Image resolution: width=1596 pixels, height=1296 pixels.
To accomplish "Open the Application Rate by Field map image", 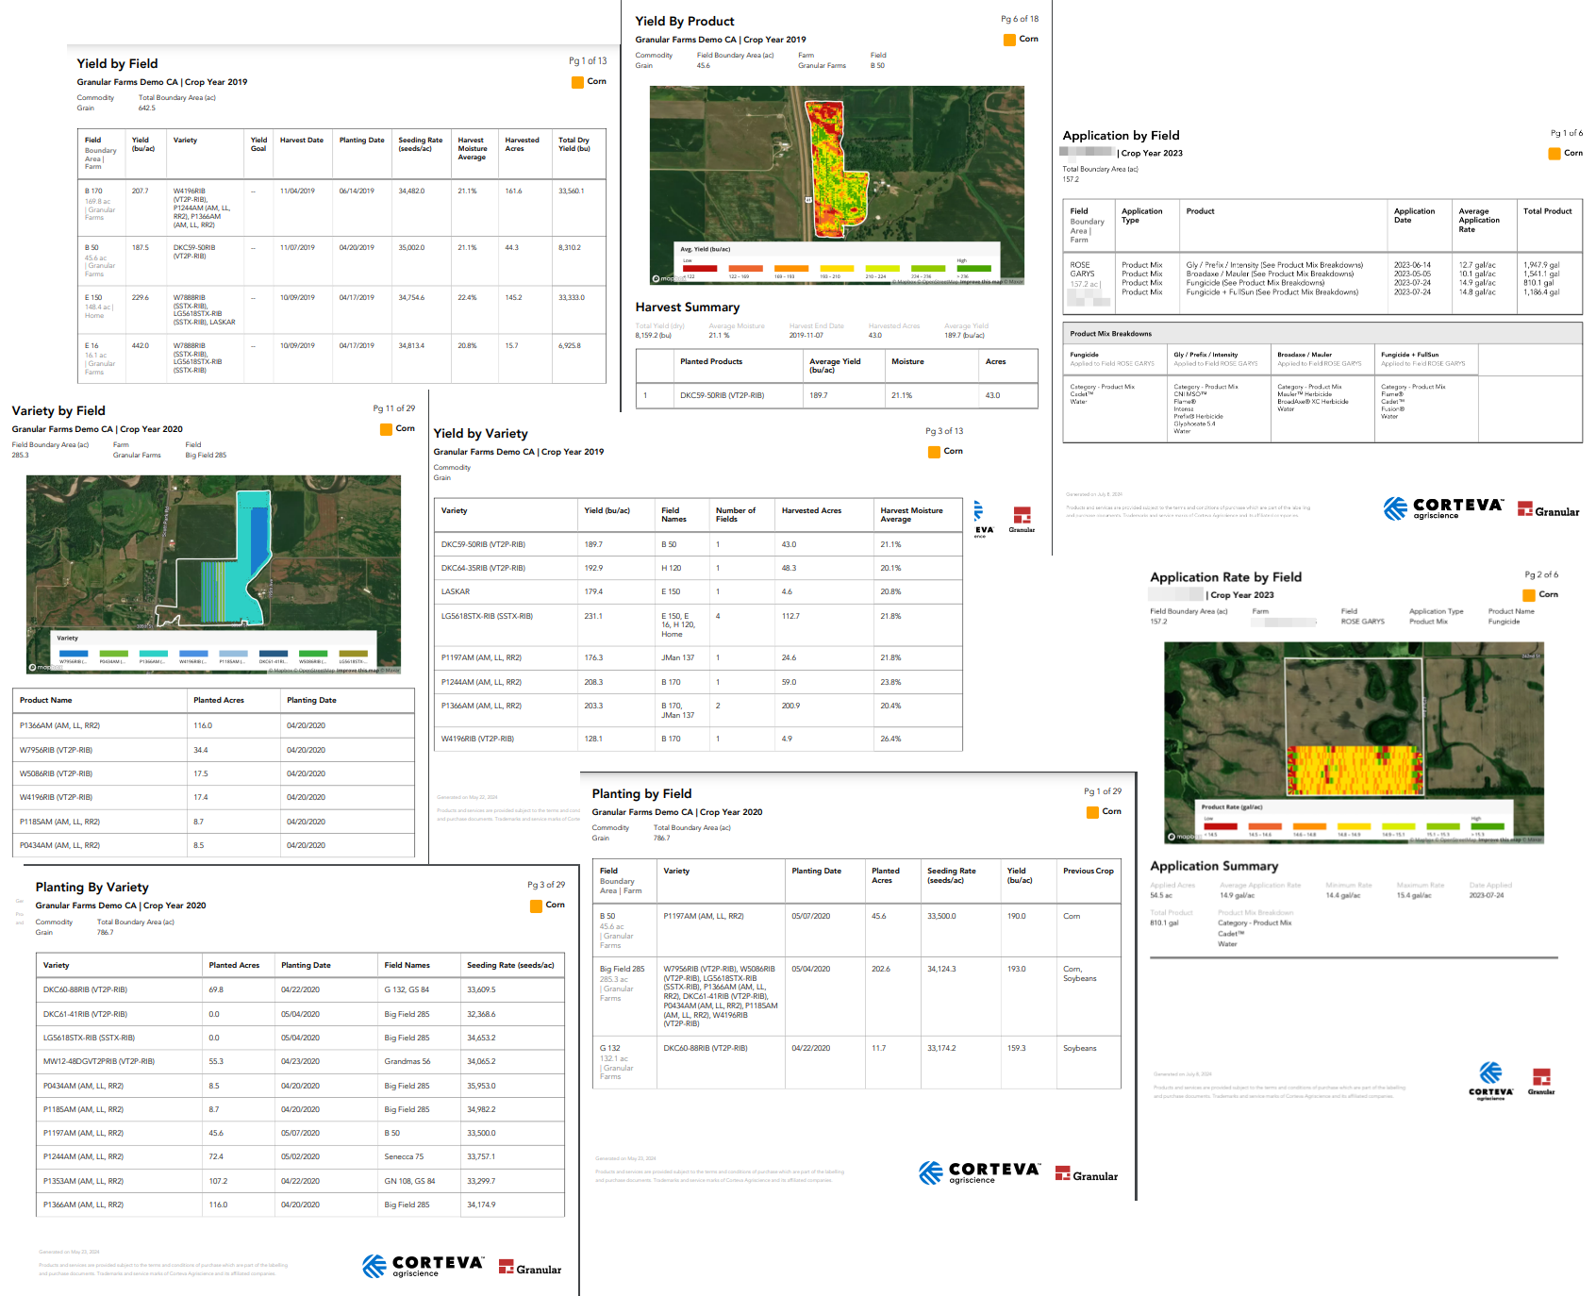I will point(1354,742).
